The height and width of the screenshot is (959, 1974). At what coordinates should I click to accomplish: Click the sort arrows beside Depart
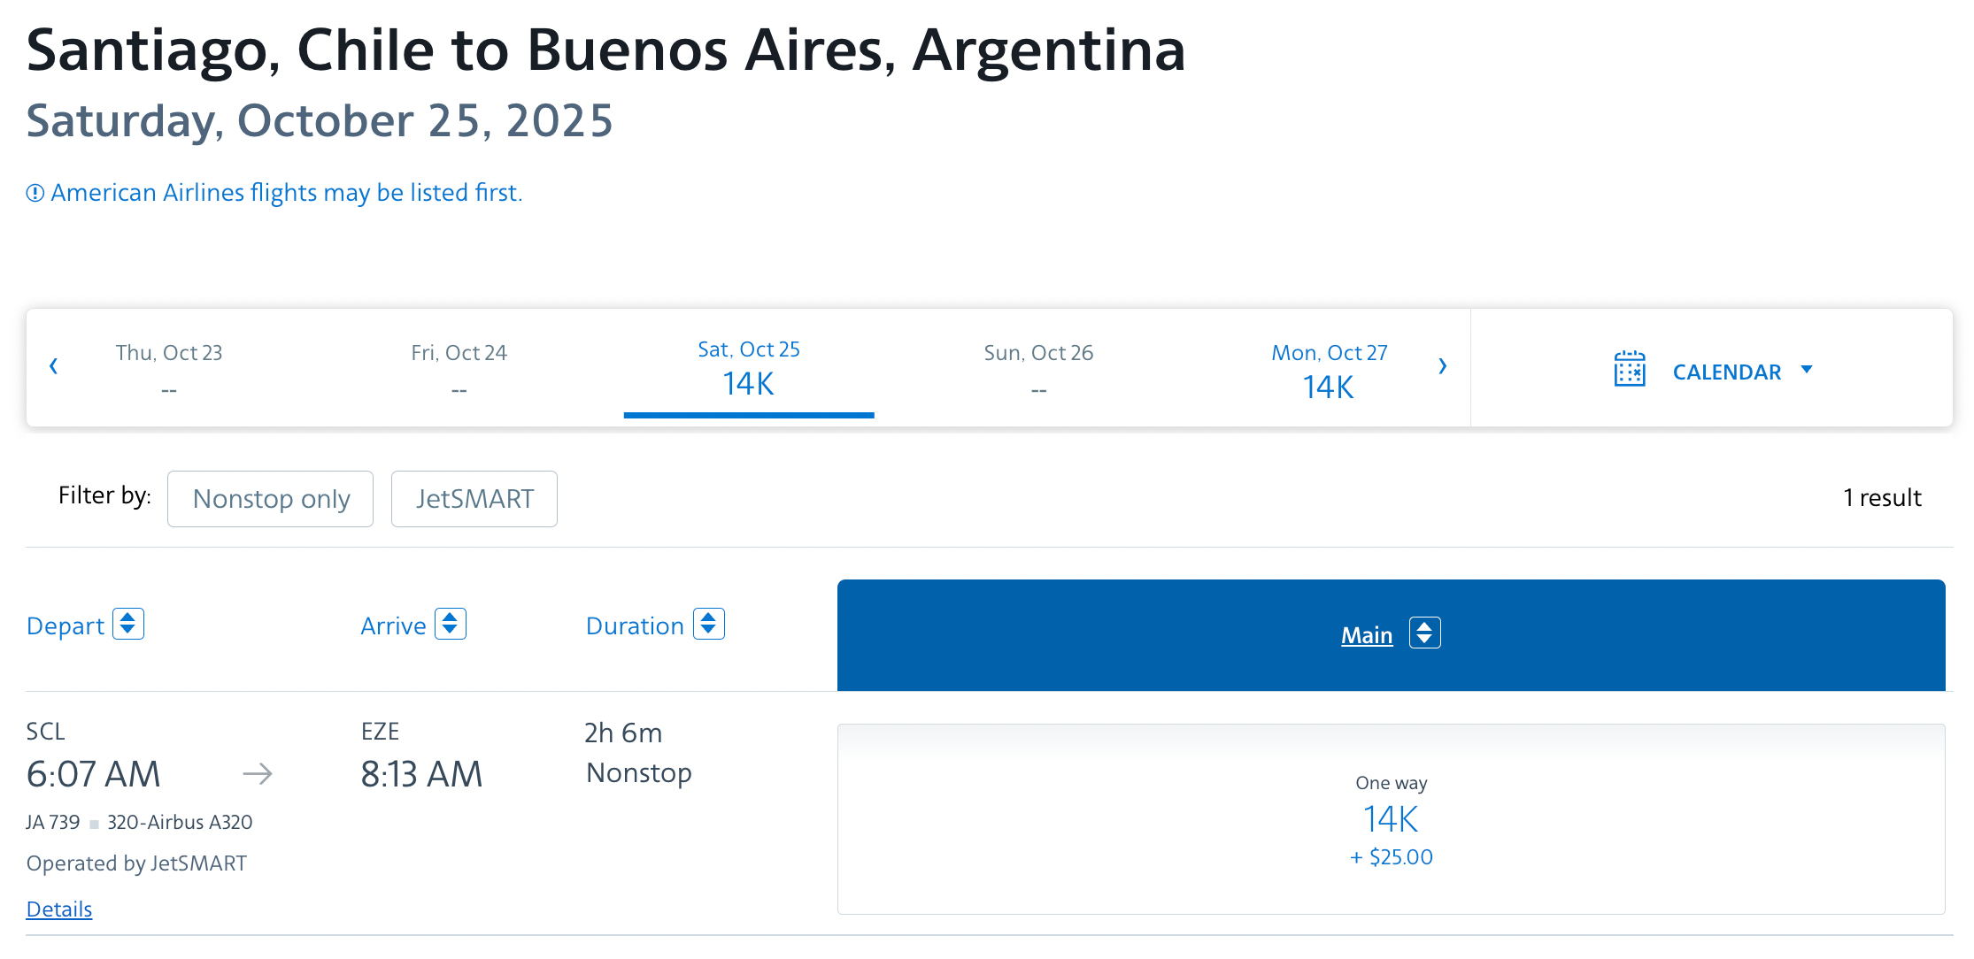click(128, 625)
